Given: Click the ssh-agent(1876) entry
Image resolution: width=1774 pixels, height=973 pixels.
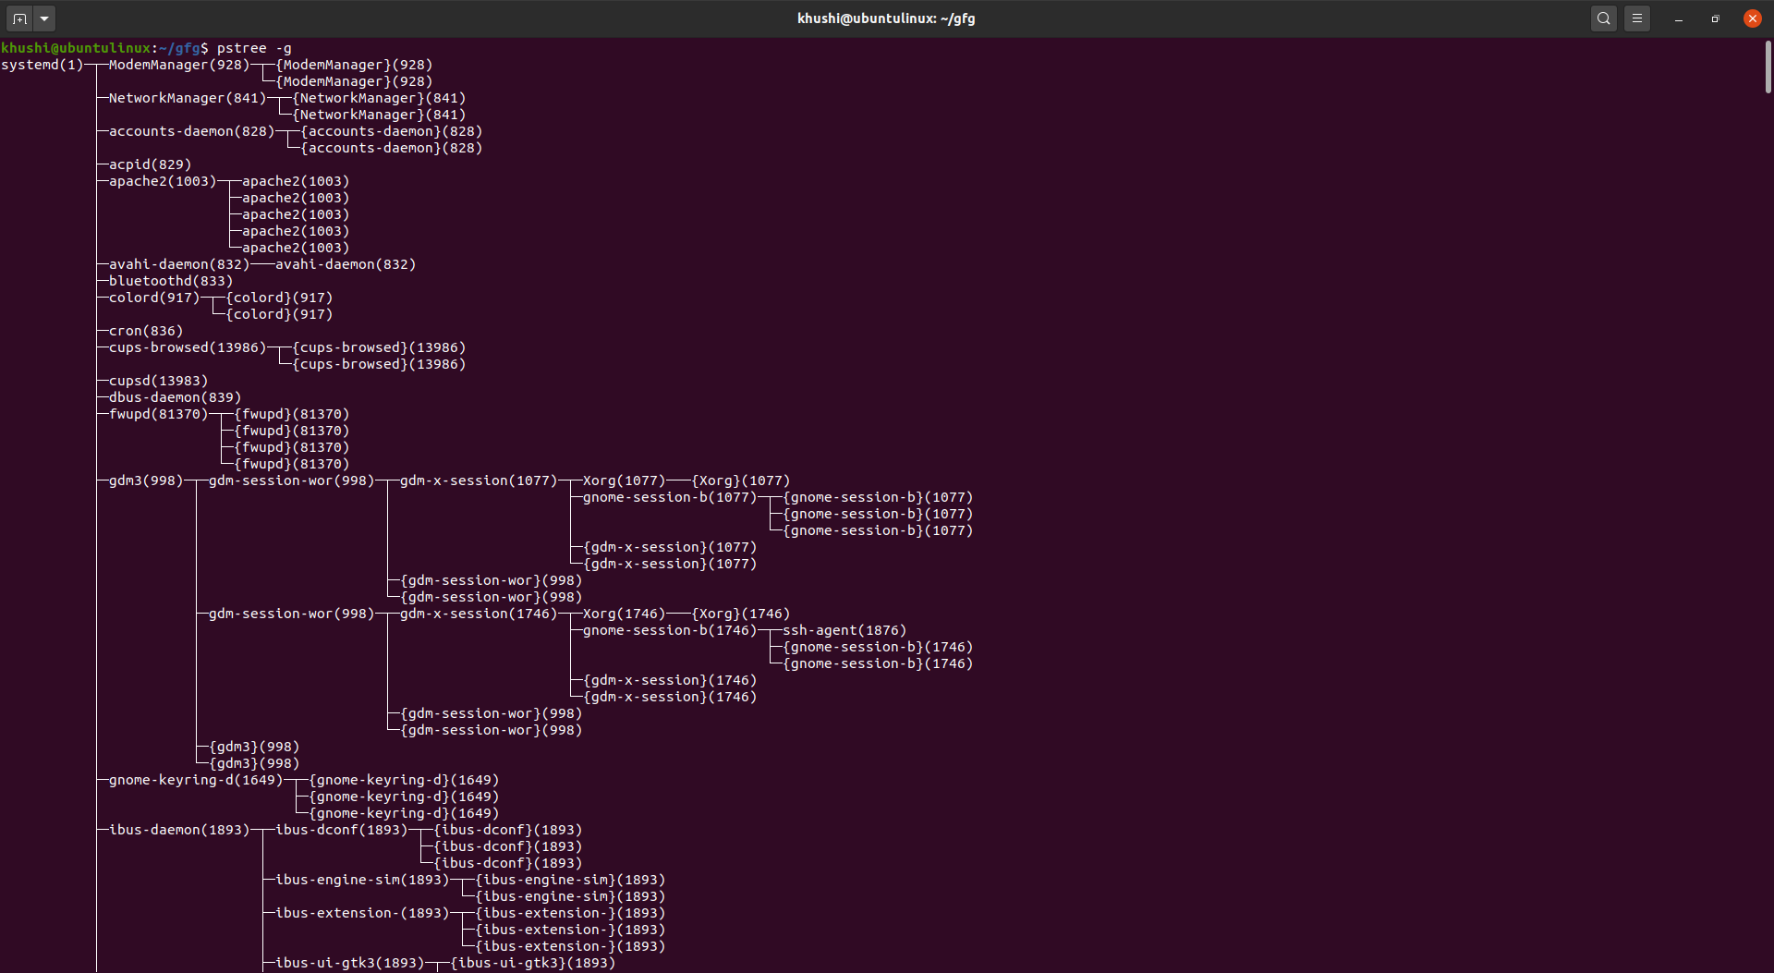Looking at the screenshot, I should pyautogui.click(x=844, y=630).
